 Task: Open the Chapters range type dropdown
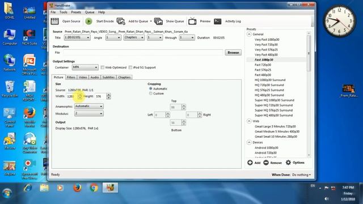tap(134, 37)
